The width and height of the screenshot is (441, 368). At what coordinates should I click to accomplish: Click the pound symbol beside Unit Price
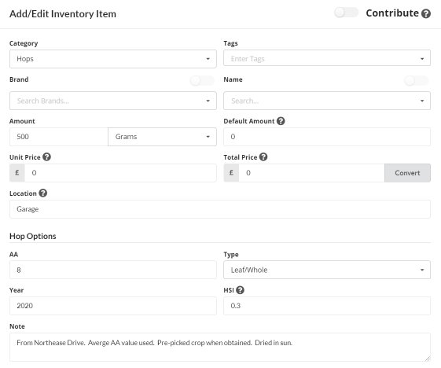pyautogui.click(x=17, y=173)
